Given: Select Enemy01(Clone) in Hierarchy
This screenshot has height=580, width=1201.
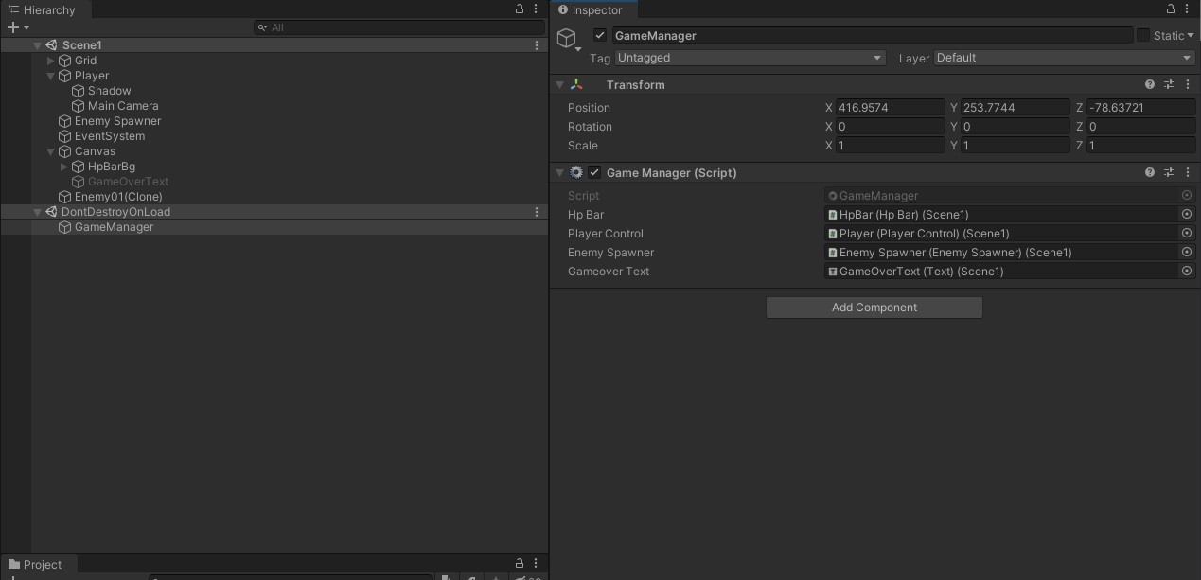Looking at the screenshot, I should 118,197.
